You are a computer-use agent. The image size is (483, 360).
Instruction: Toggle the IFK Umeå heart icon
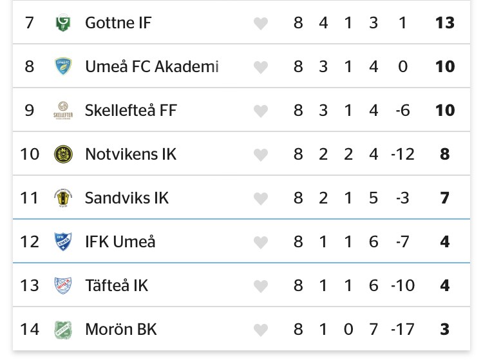coord(260,243)
